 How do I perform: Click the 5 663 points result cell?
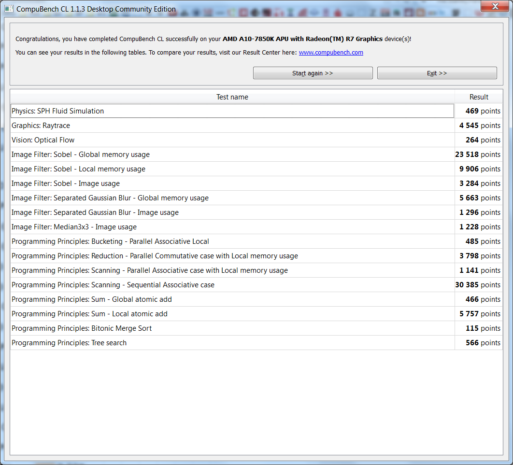(479, 198)
